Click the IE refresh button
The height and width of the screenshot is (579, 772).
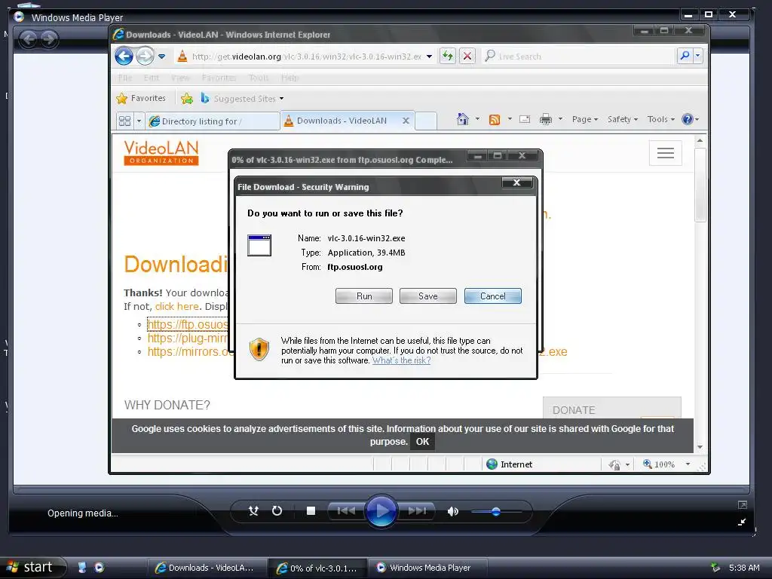(448, 56)
